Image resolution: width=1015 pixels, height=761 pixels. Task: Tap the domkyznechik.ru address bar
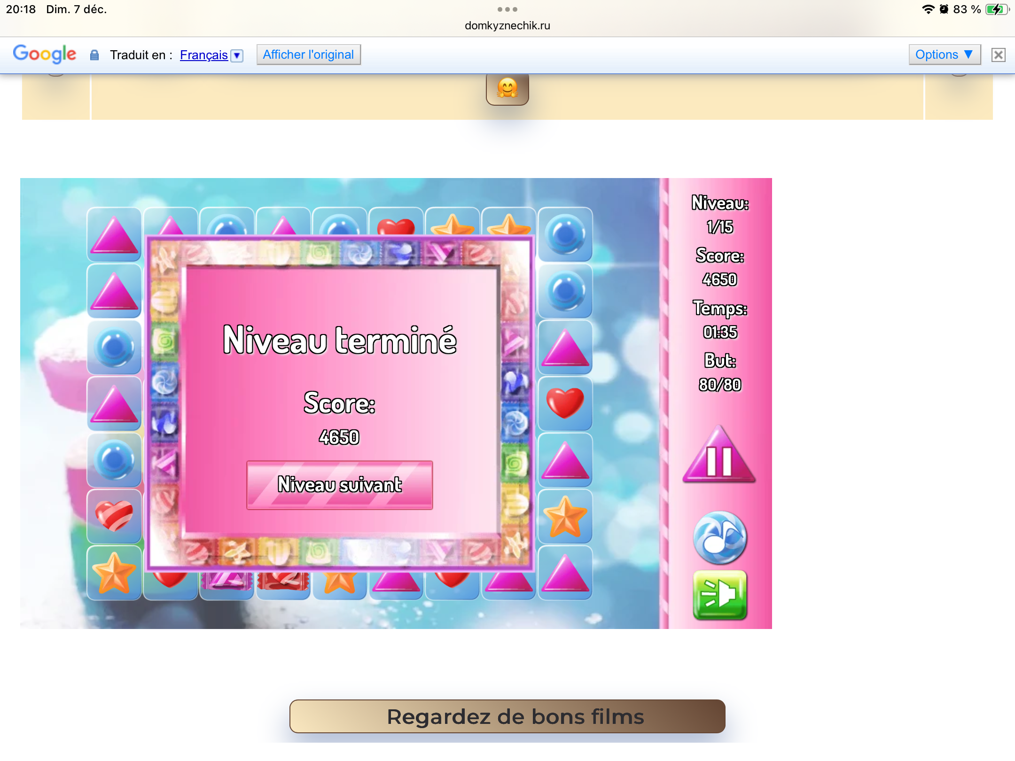point(507,25)
